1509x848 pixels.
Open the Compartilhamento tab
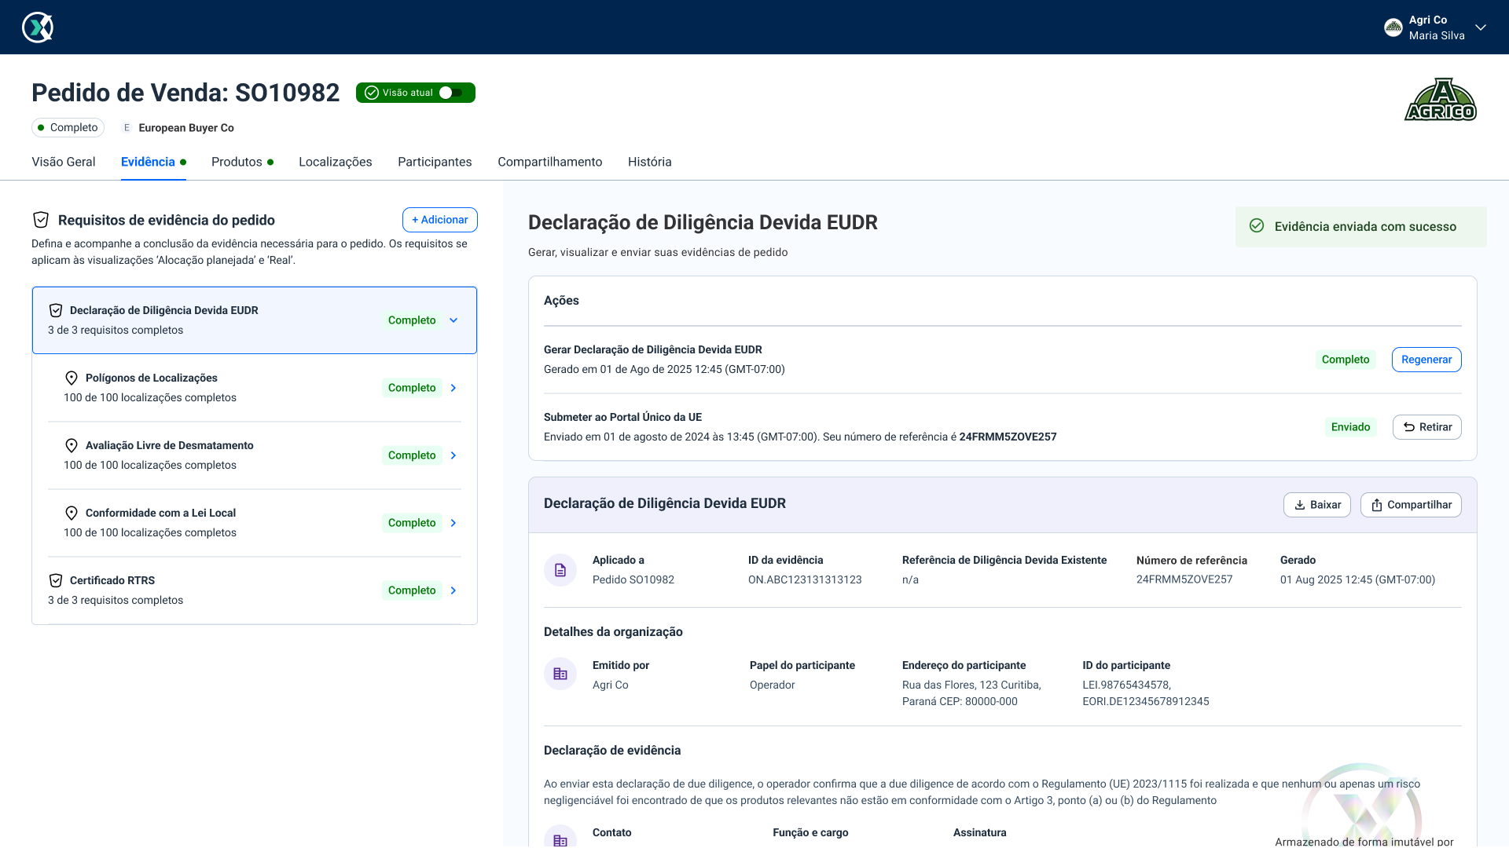[x=549, y=162]
